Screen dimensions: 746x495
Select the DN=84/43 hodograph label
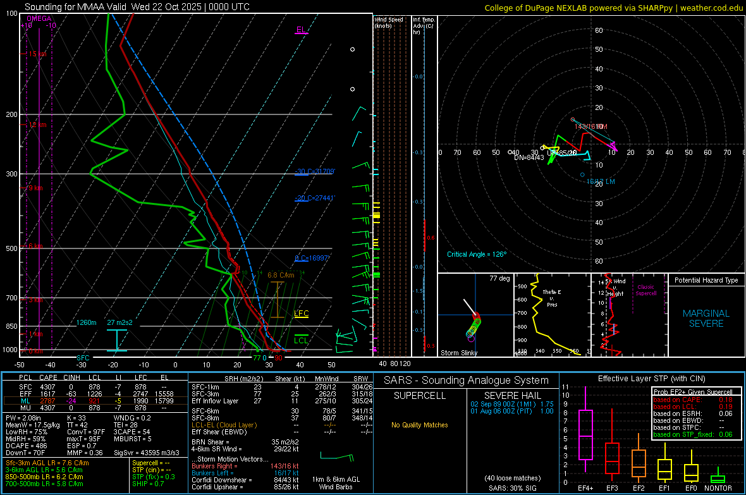pos(529,157)
